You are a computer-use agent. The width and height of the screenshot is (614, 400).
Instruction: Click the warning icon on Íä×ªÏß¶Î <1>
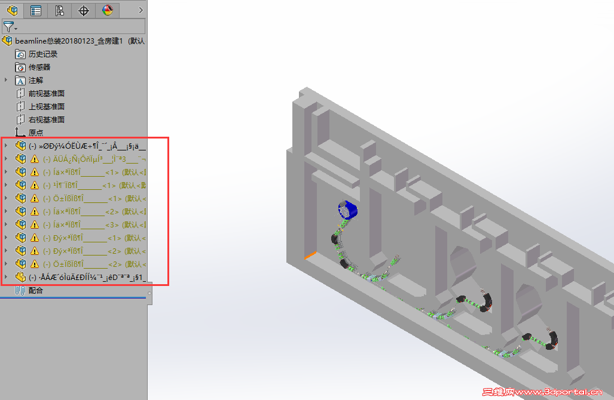(35, 172)
